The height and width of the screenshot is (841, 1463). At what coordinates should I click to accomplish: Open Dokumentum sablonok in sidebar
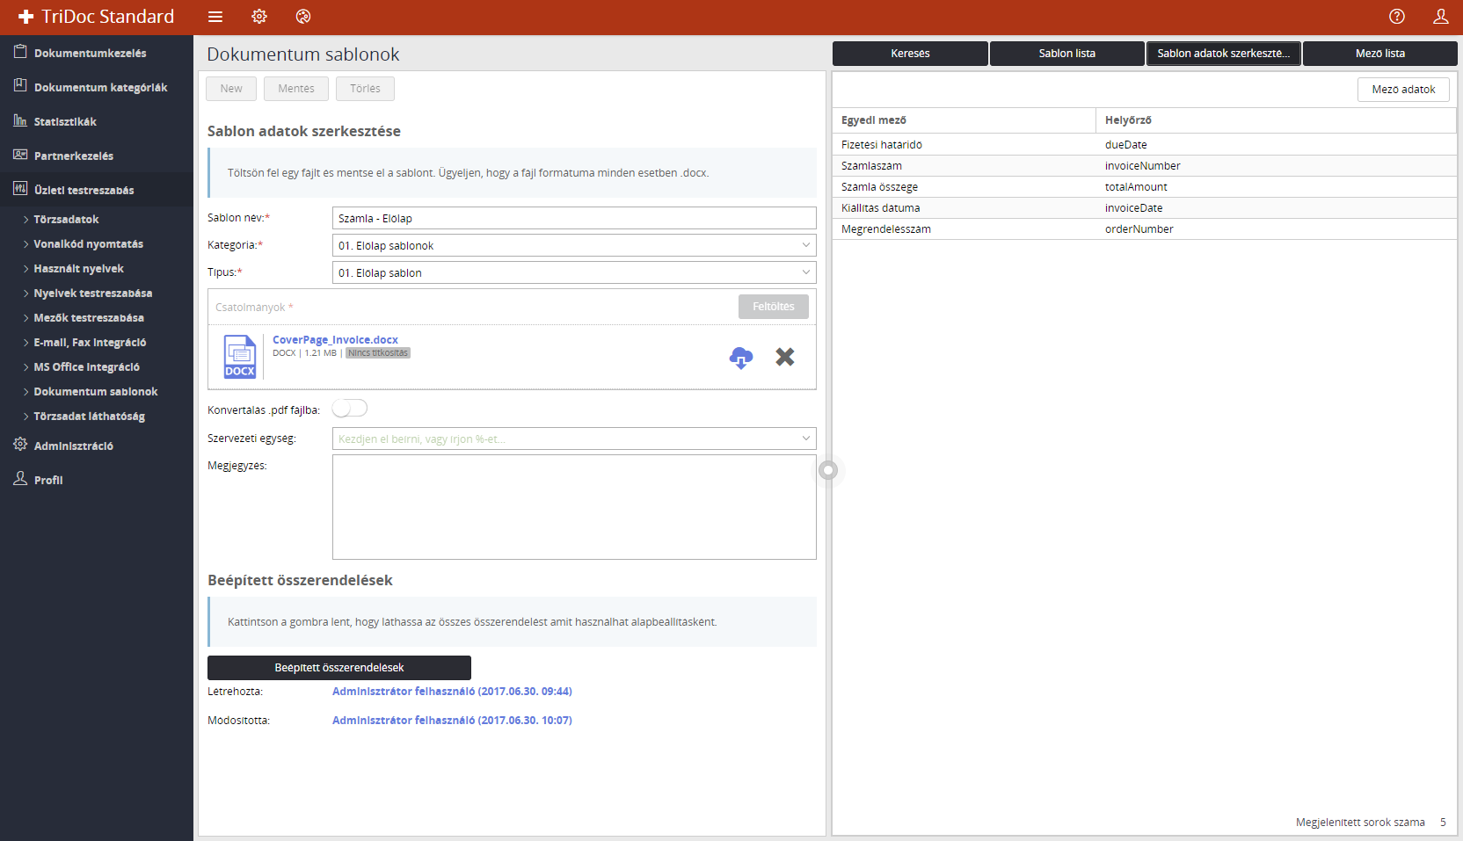(x=95, y=392)
